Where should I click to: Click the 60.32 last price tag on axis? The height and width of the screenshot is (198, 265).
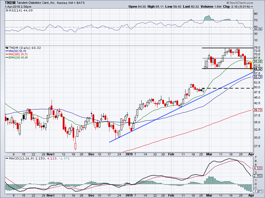258,69
